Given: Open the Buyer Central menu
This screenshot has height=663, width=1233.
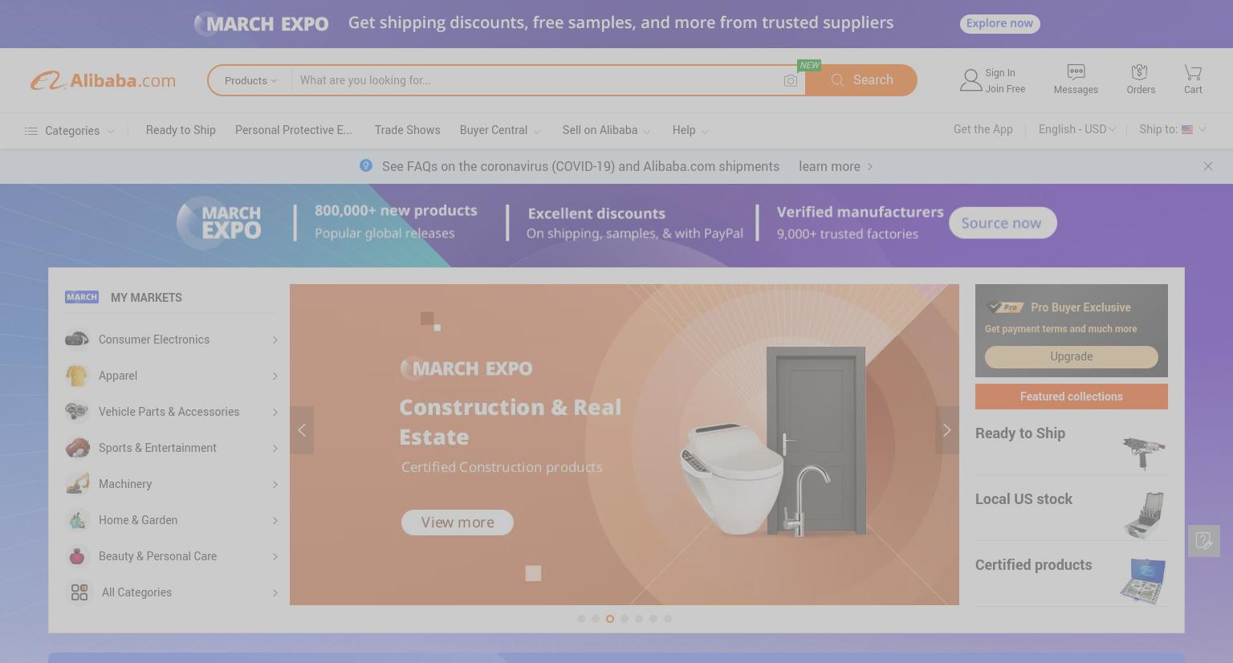Looking at the screenshot, I should [499, 130].
